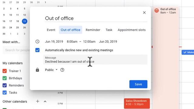Click the Trainer 1 calendar label
This screenshot has height=109, width=194.
pyautogui.click(x=15, y=71)
